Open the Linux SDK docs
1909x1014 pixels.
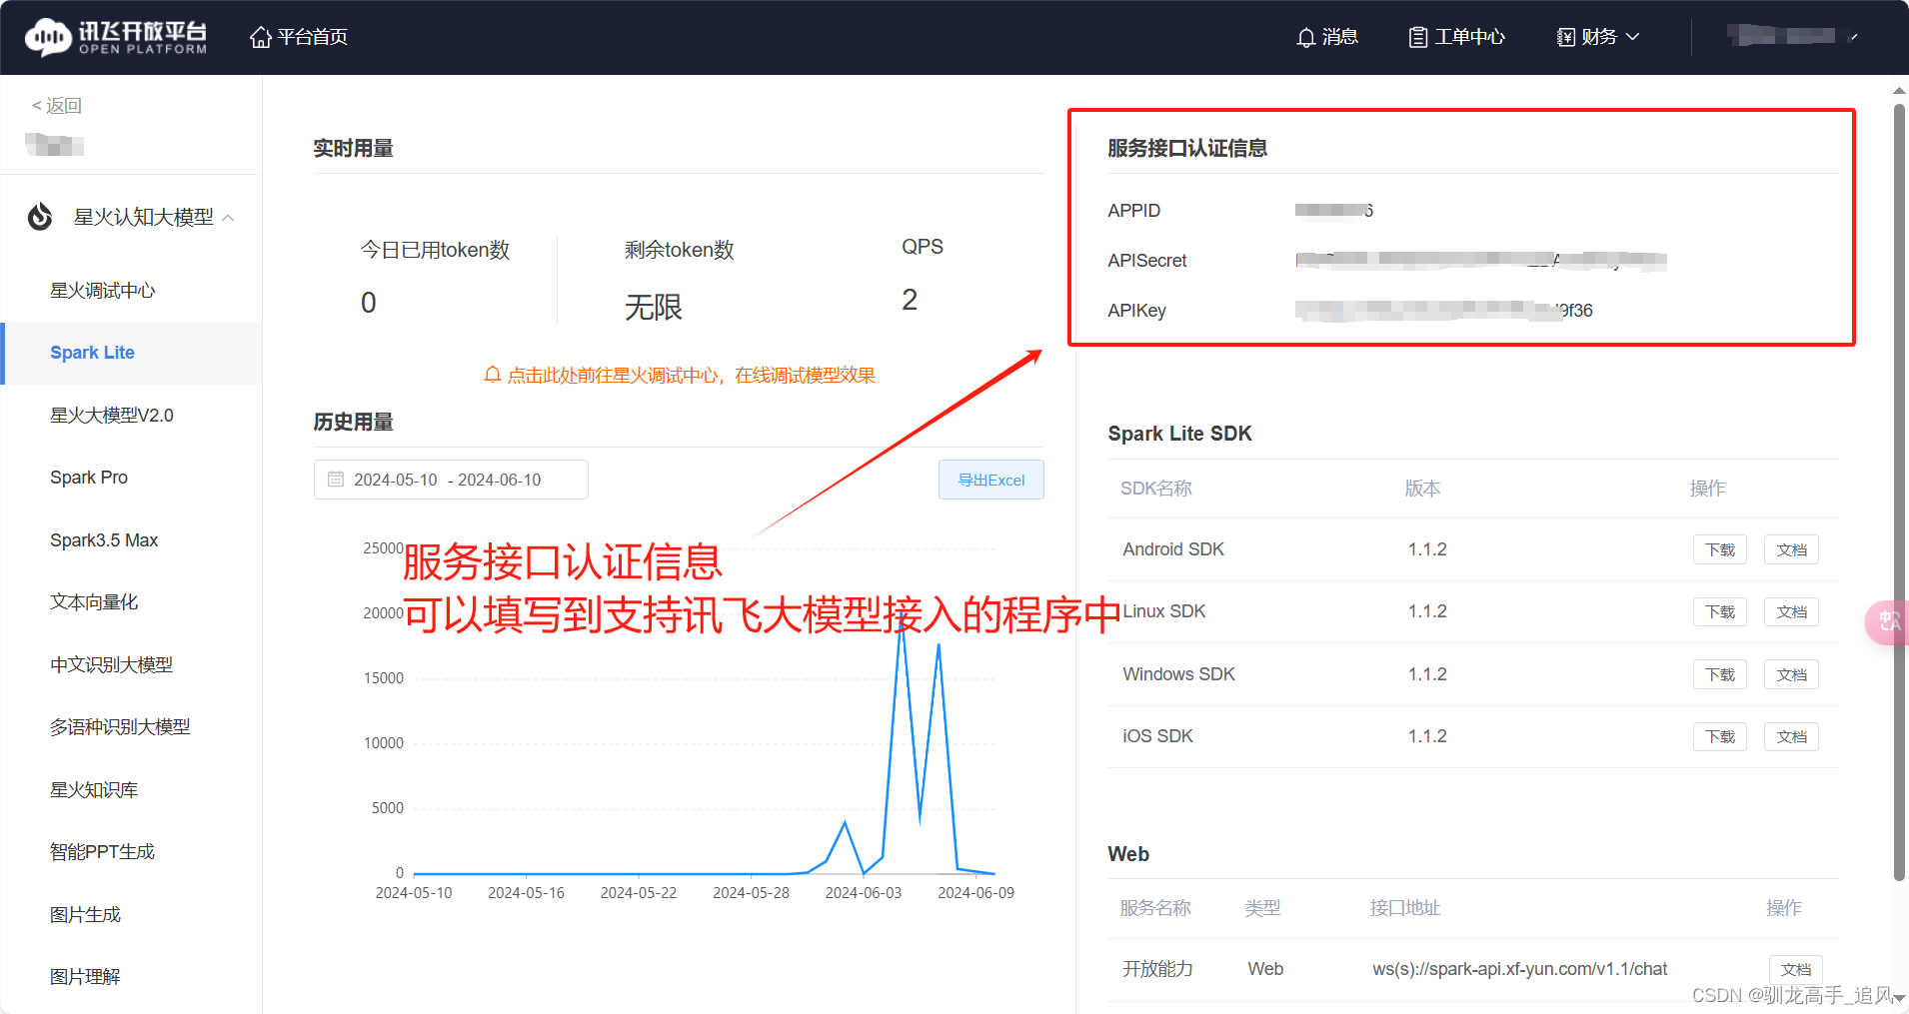[x=1791, y=611]
